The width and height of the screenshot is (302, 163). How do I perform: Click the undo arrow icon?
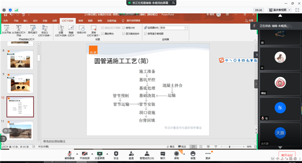pyautogui.click(x=11, y=15)
